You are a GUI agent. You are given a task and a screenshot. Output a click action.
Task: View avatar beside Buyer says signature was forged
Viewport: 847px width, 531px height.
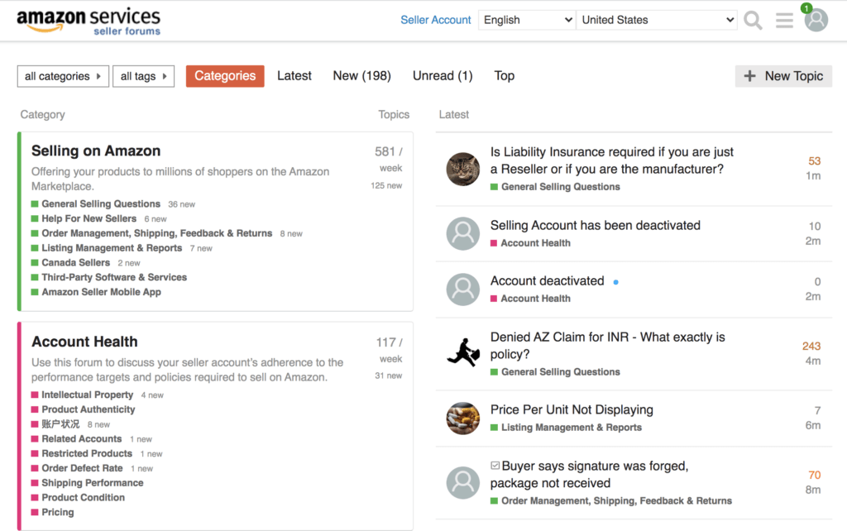pyautogui.click(x=463, y=482)
